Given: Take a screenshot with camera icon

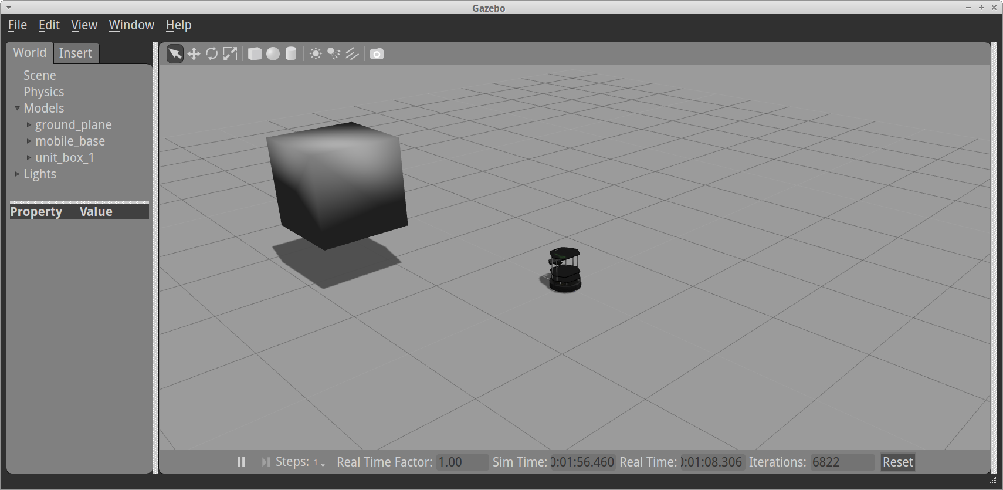Looking at the screenshot, I should (377, 54).
